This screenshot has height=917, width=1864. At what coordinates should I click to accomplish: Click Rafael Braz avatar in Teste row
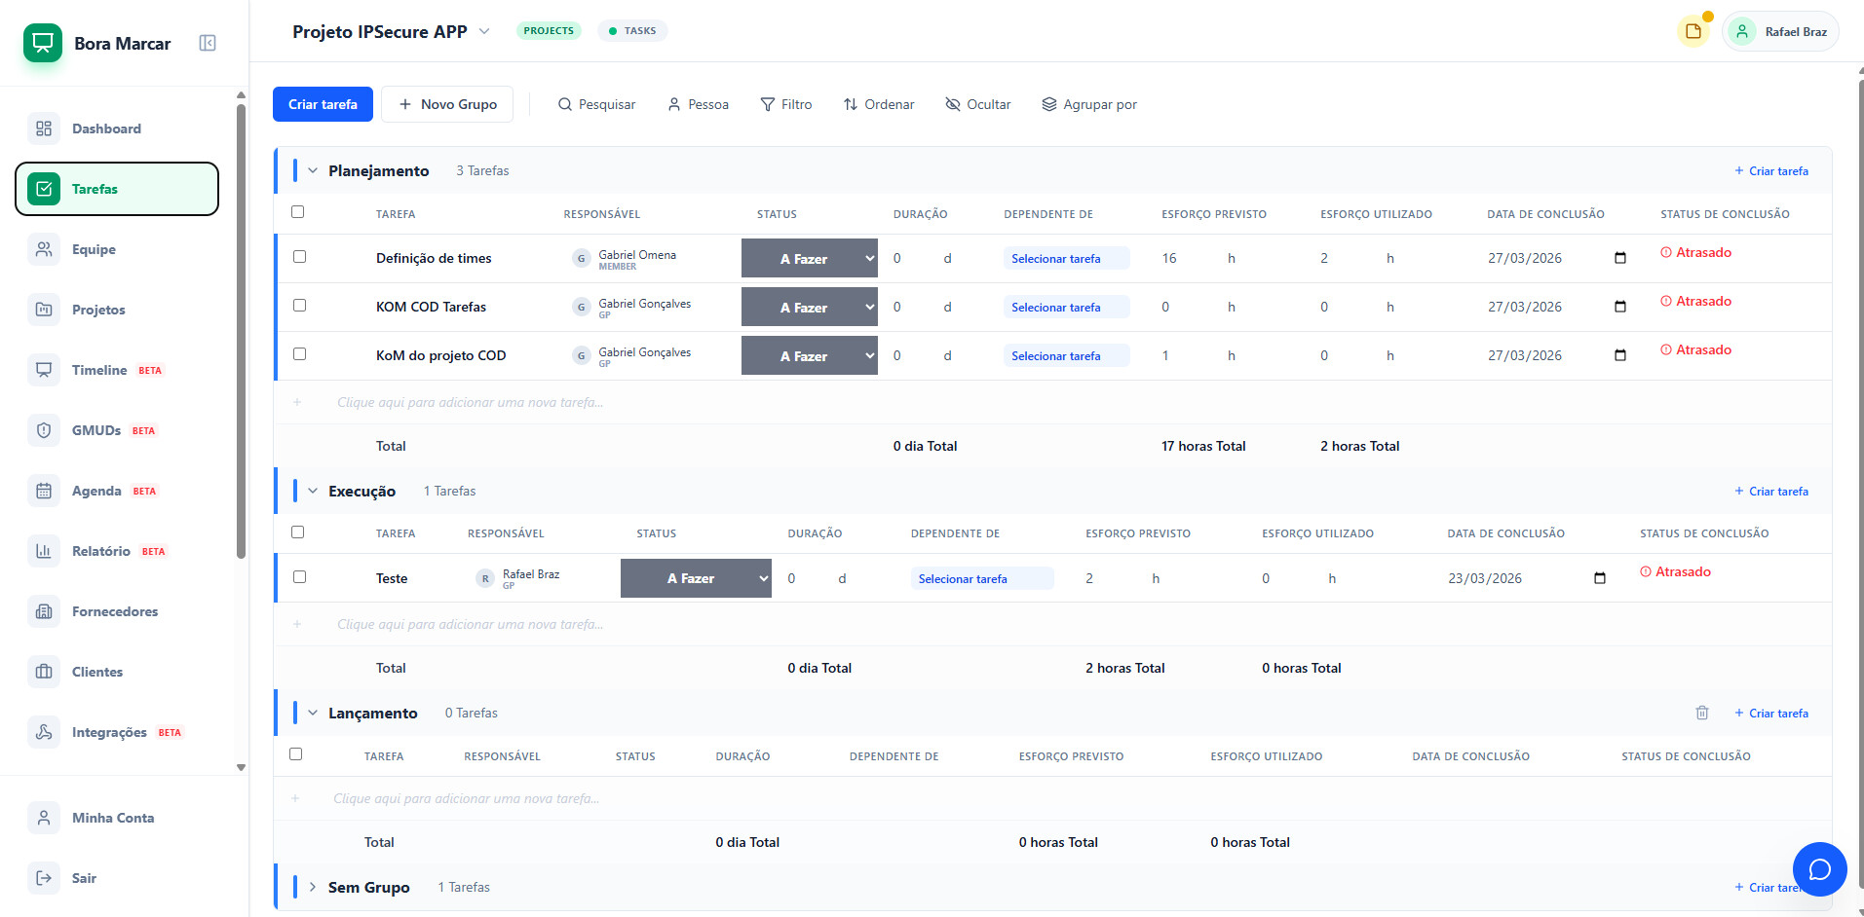click(x=485, y=578)
